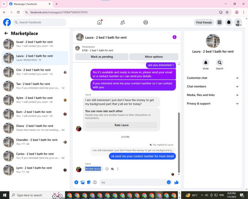Open Bam - 2 bed 1 bath chat
This screenshot has width=248, height=199.
[35, 114]
